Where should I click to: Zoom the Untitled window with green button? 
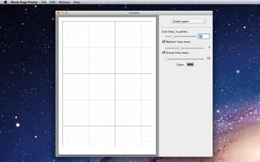pyautogui.click(x=66, y=13)
